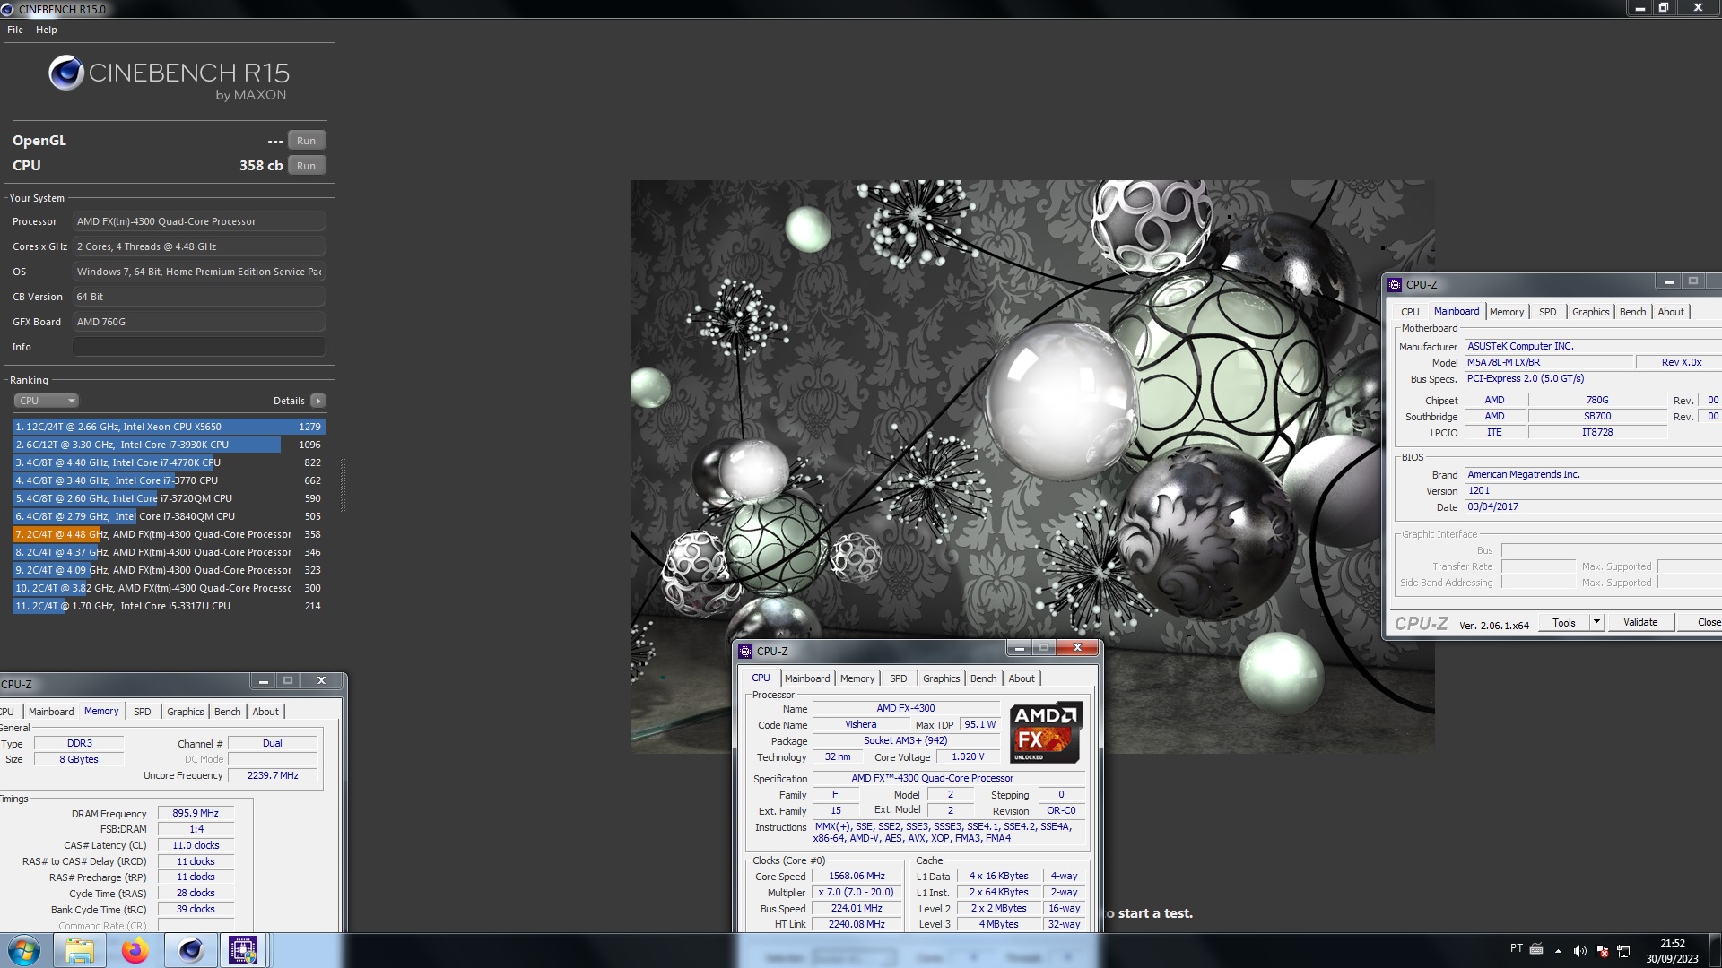Click the Close button in the CPU-Z Mainboard window

tap(1700, 622)
